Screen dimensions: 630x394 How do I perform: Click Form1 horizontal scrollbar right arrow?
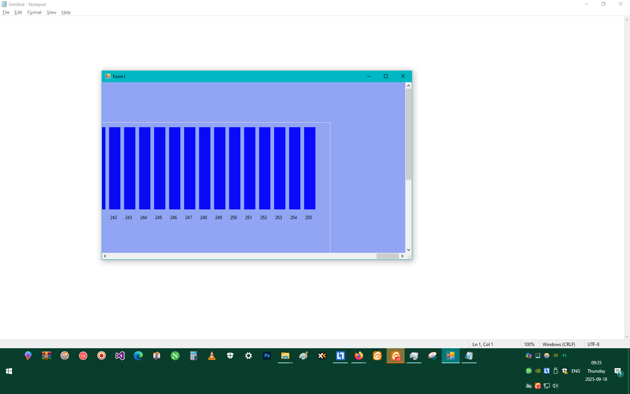(x=402, y=256)
